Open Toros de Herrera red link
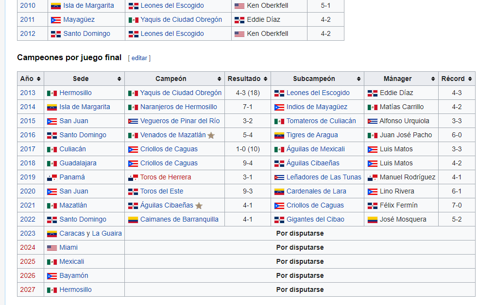This screenshot has width=495, height=305. (x=166, y=177)
